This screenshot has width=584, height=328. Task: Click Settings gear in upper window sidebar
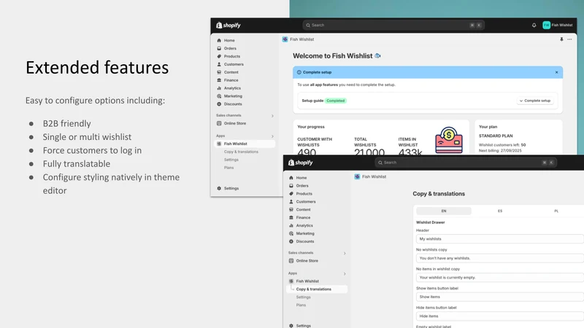click(x=219, y=188)
